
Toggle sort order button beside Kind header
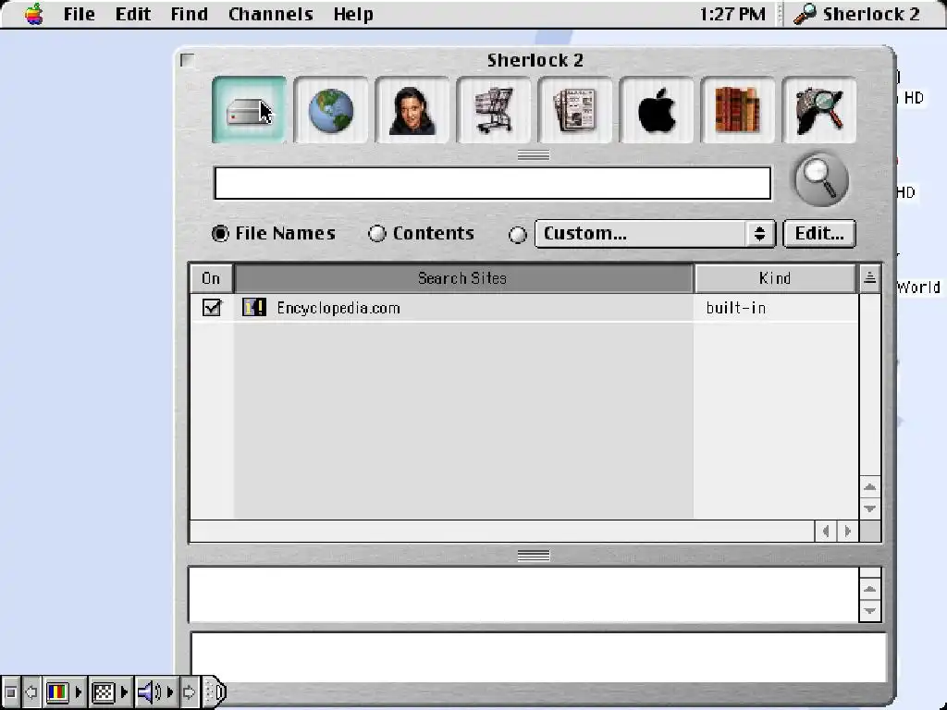click(x=869, y=277)
